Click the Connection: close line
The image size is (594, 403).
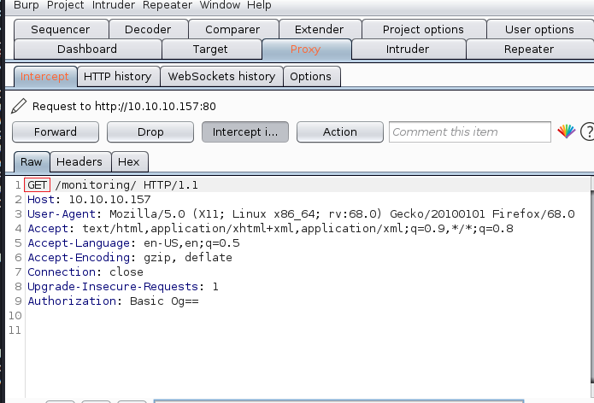pos(85,272)
